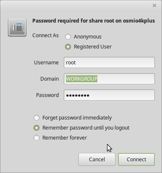
Task: Click the safe keyring icon
Action: (17, 27)
